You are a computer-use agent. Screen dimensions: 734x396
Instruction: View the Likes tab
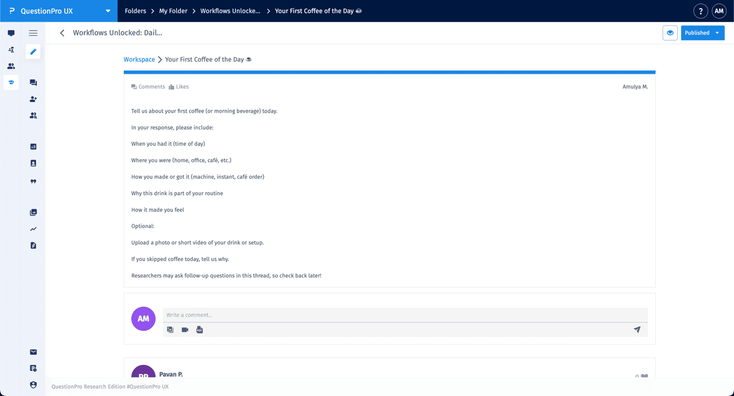[178, 86]
